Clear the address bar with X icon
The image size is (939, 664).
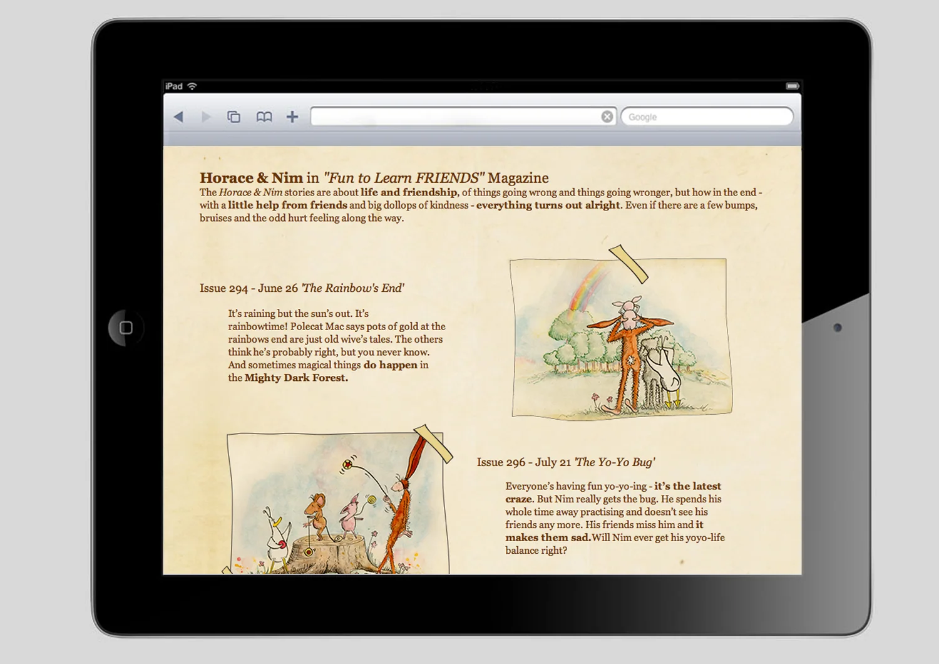tap(607, 117)
